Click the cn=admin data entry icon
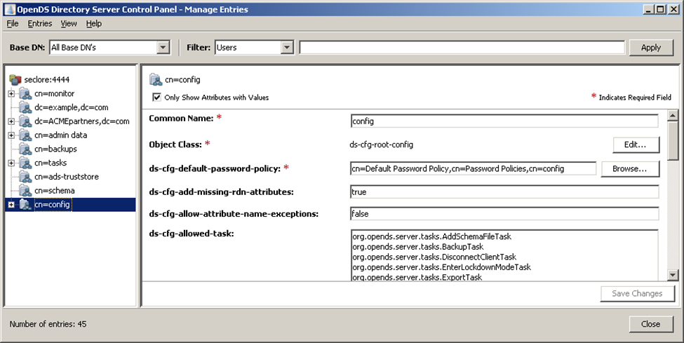 click(25, 135)
